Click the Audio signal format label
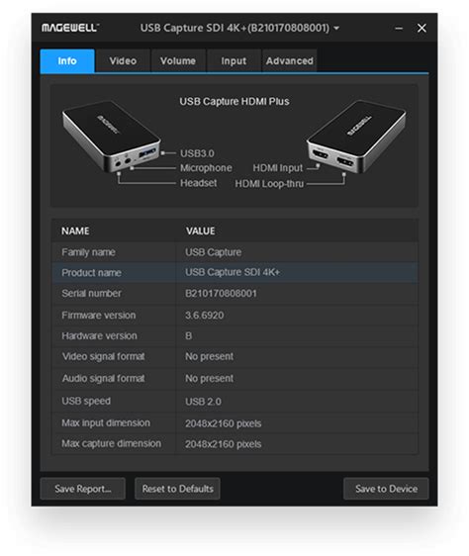 point(103,378)
